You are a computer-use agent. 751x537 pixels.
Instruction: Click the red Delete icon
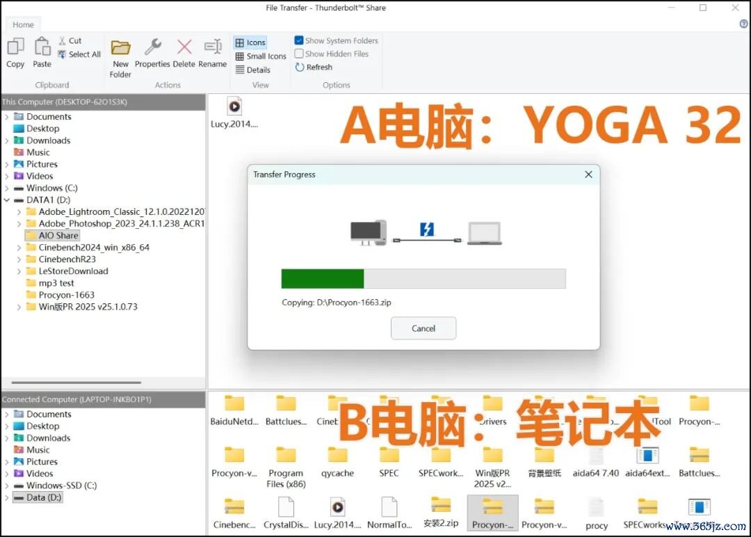(x=184, y=47)
